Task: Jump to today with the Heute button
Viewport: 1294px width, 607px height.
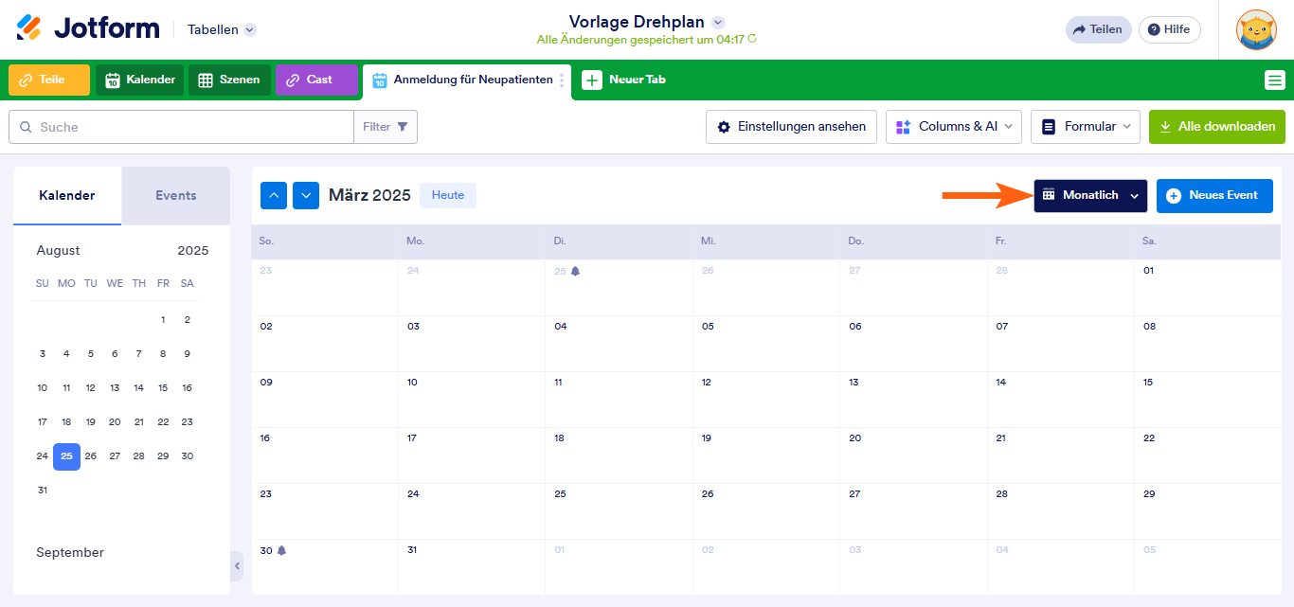Action: click(x=448, y=195)
